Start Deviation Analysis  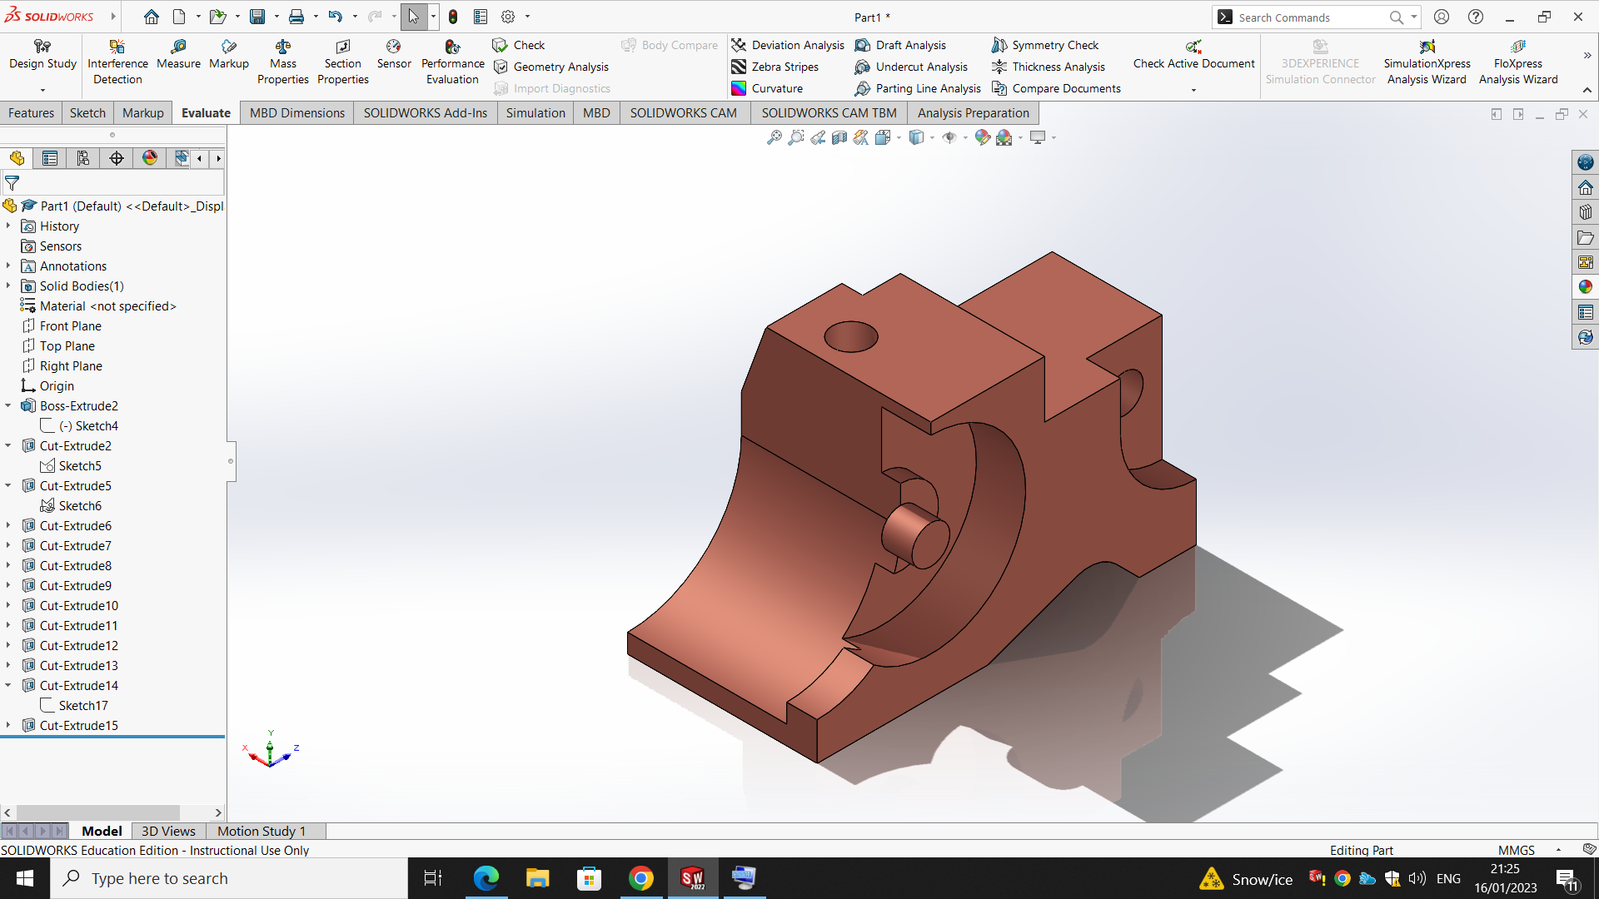(x=788, y=45)
